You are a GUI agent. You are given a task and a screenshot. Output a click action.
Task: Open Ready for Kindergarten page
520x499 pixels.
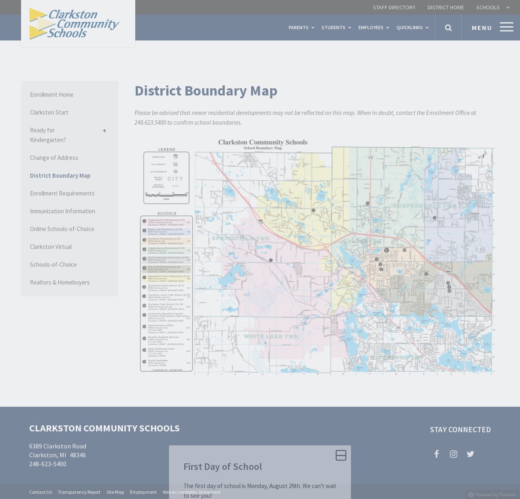[48, 135]
